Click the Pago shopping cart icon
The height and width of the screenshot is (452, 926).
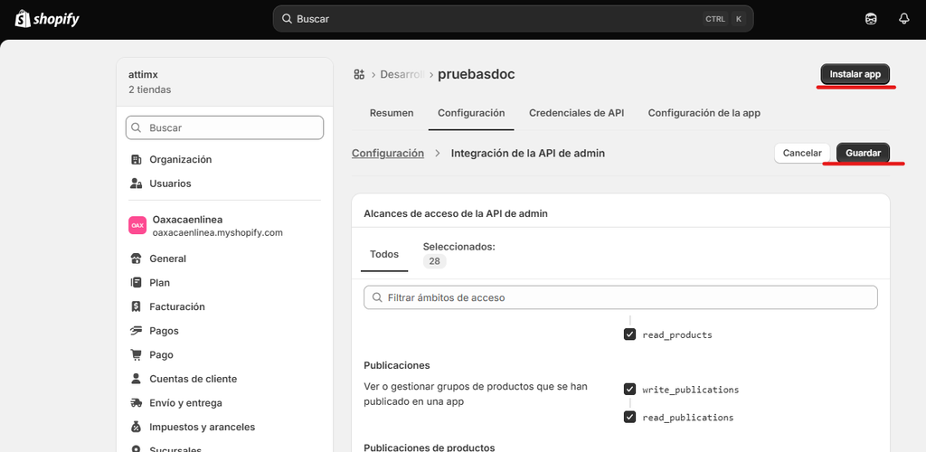point(136,355)
